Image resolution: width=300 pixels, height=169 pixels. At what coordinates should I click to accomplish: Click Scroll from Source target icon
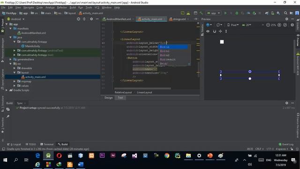click(x=78, y=19)
